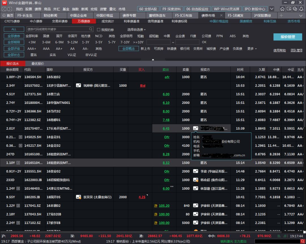Close the 债券市场 tab

click(221, 15)
